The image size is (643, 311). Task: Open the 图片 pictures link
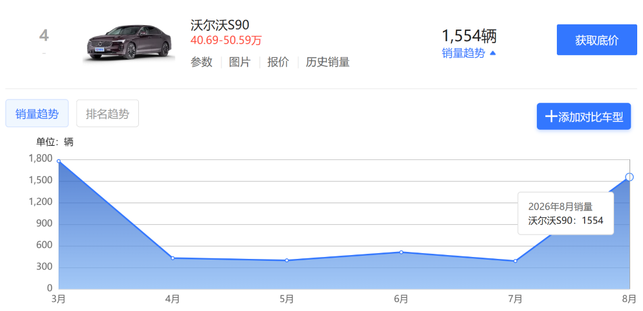click(x=240, y=62)
